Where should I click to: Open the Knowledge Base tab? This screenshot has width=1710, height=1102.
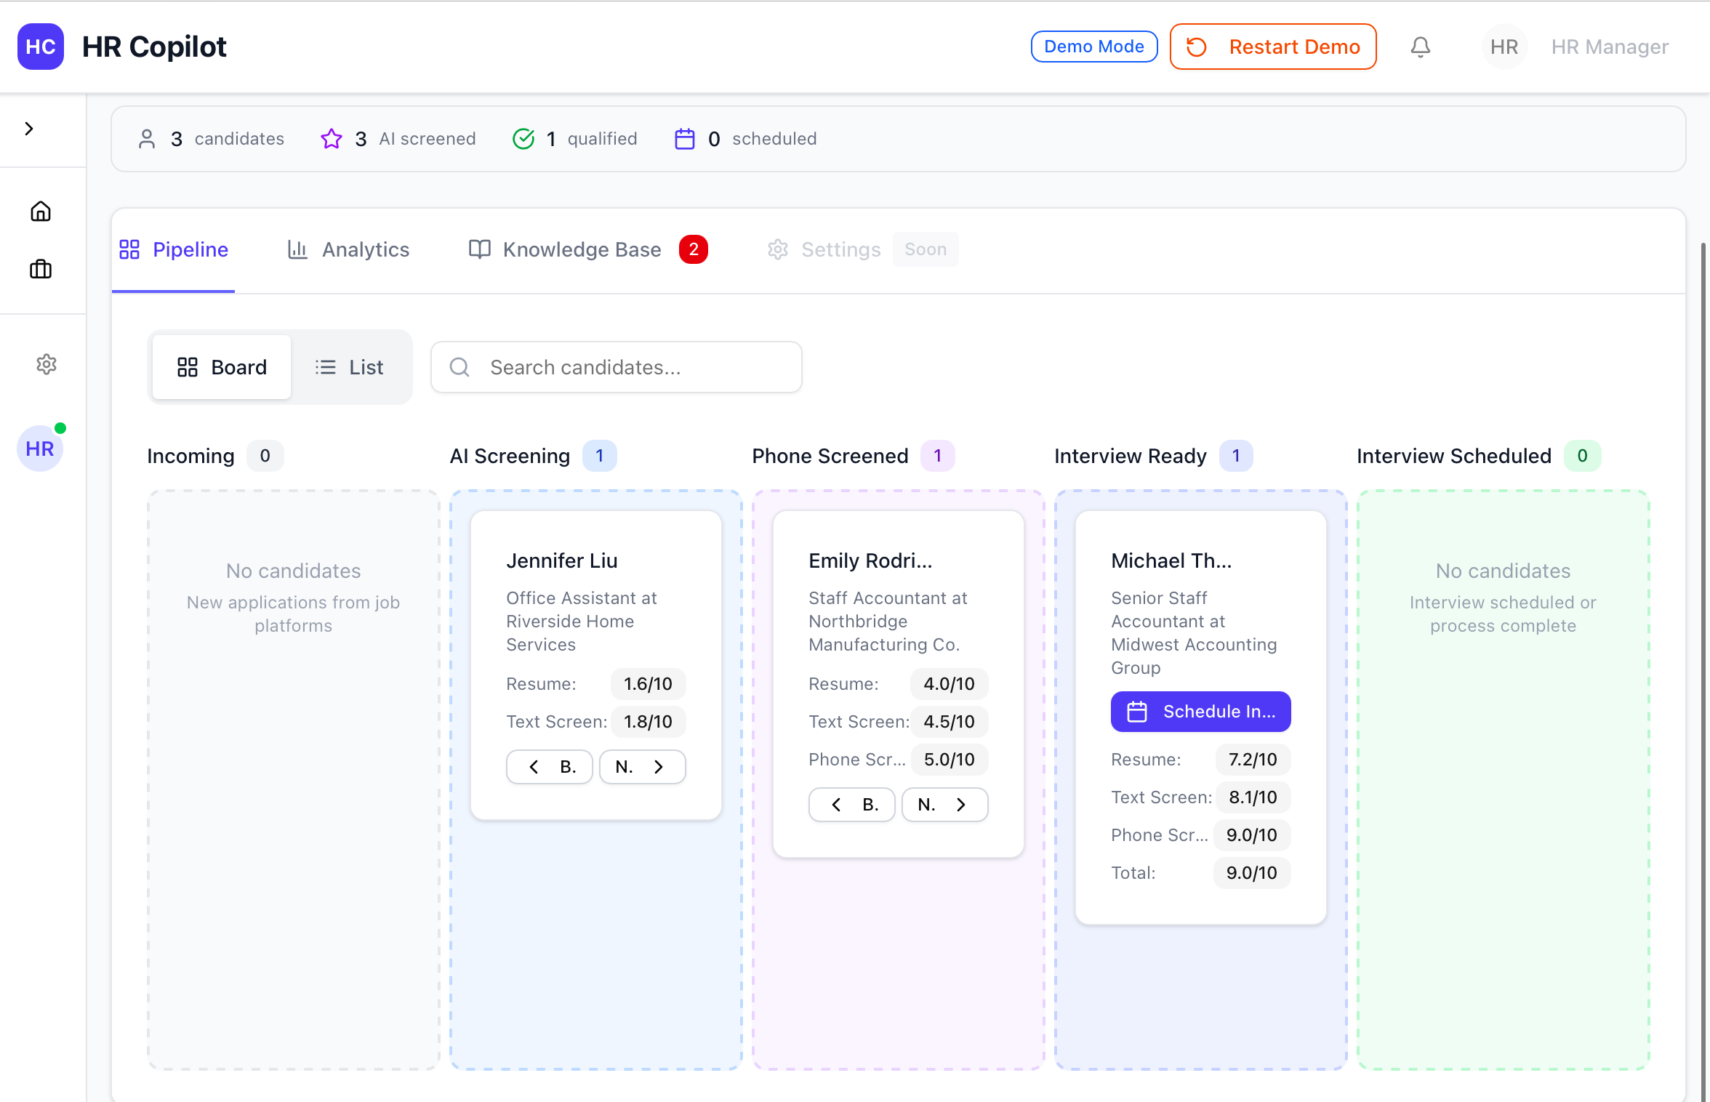pos(567,249)
